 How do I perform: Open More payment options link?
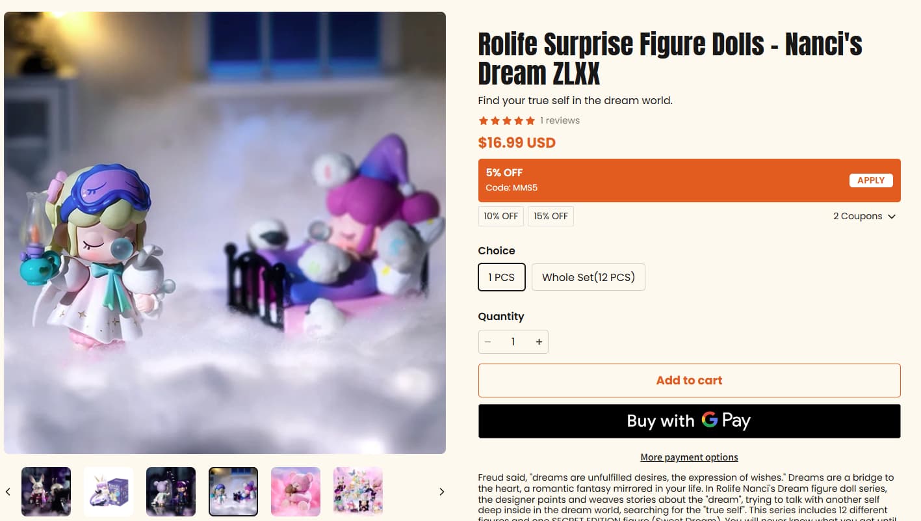tap(689, 457)
